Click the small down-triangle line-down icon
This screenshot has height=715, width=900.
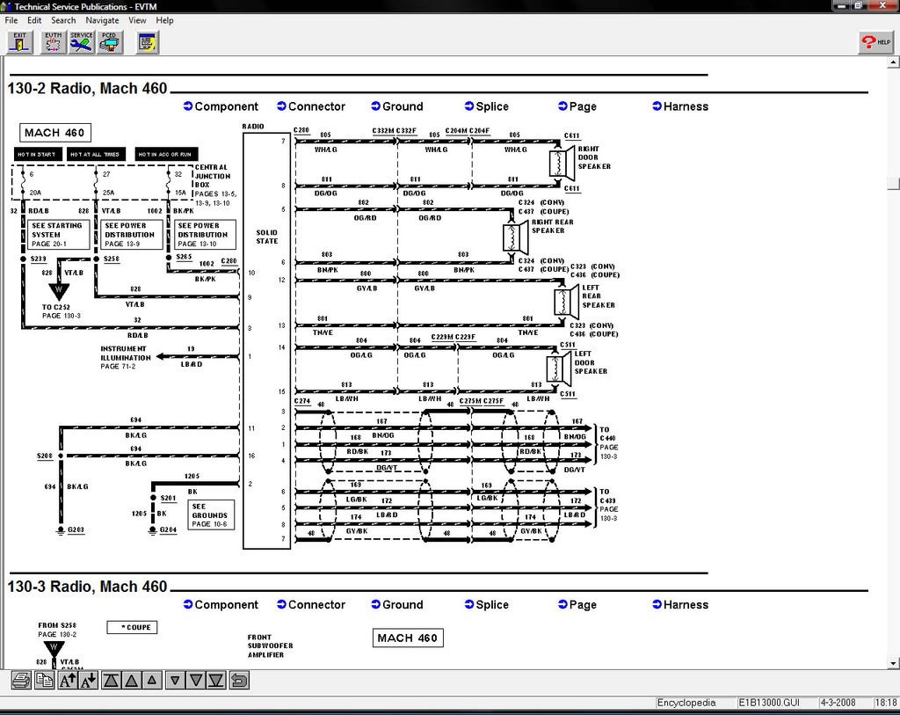click(175, 681)
